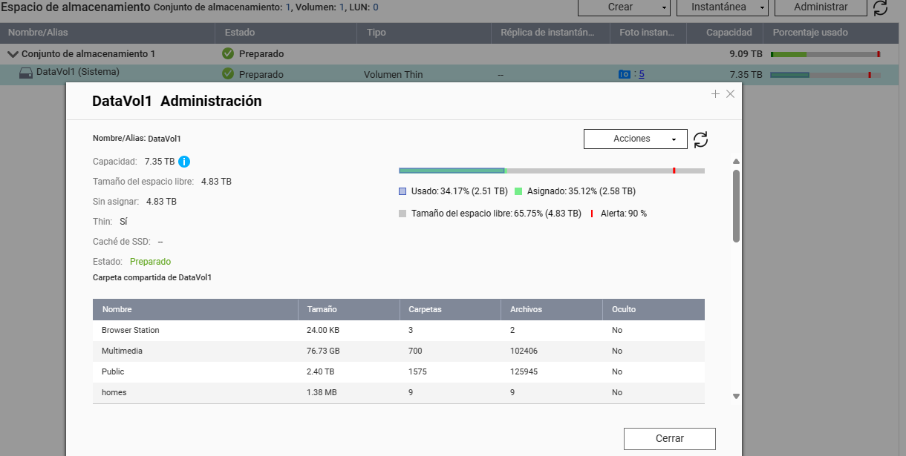Click the green Preparado status icon of storage pool
Image resolution: width=906 pixels, height=456 pixels.
(228, 54)
